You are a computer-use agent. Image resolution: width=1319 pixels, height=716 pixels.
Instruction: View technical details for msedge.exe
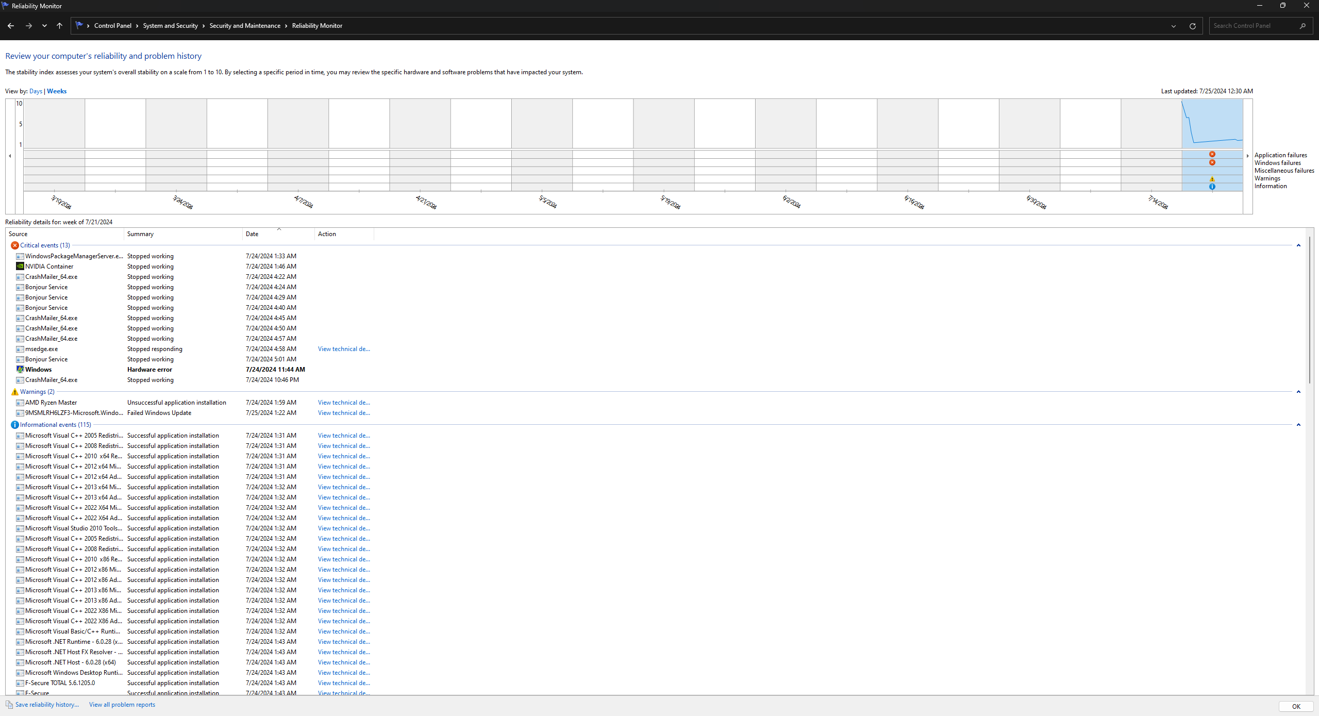[344, 349]
